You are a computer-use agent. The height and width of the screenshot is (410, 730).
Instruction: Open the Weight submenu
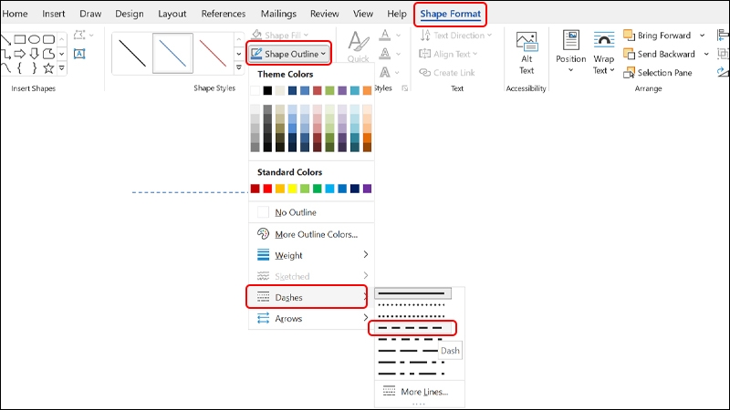pos(311,255)
